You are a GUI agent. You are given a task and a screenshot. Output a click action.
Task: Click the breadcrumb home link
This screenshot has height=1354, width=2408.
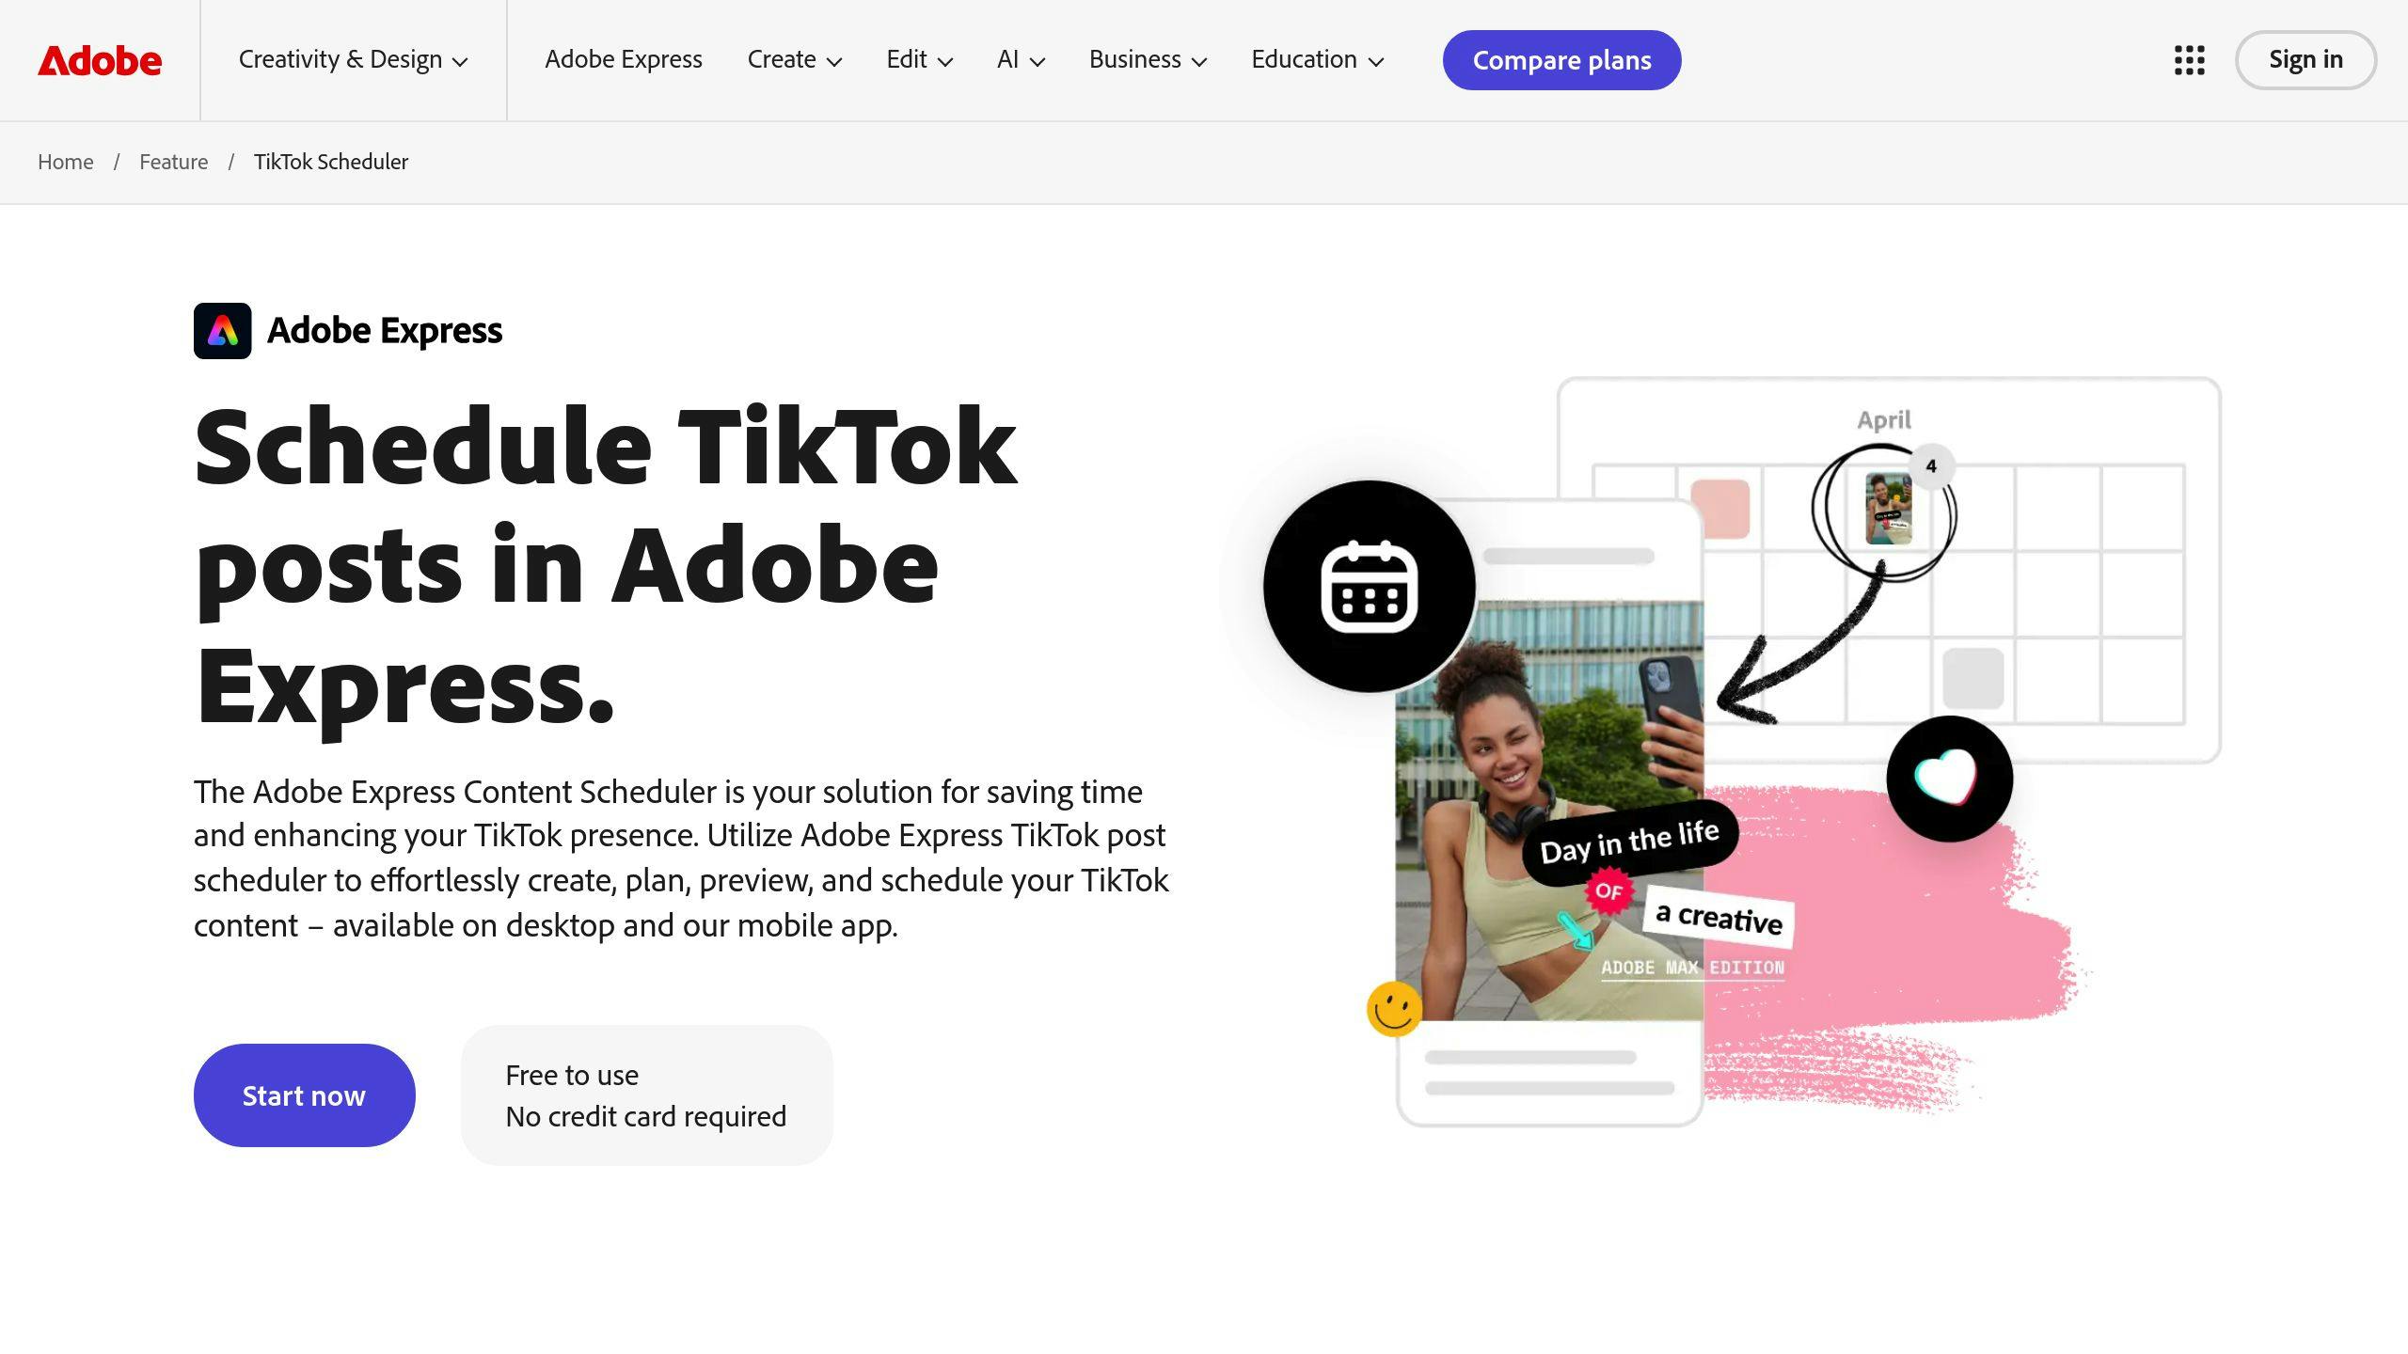click(x=65, y=161)
